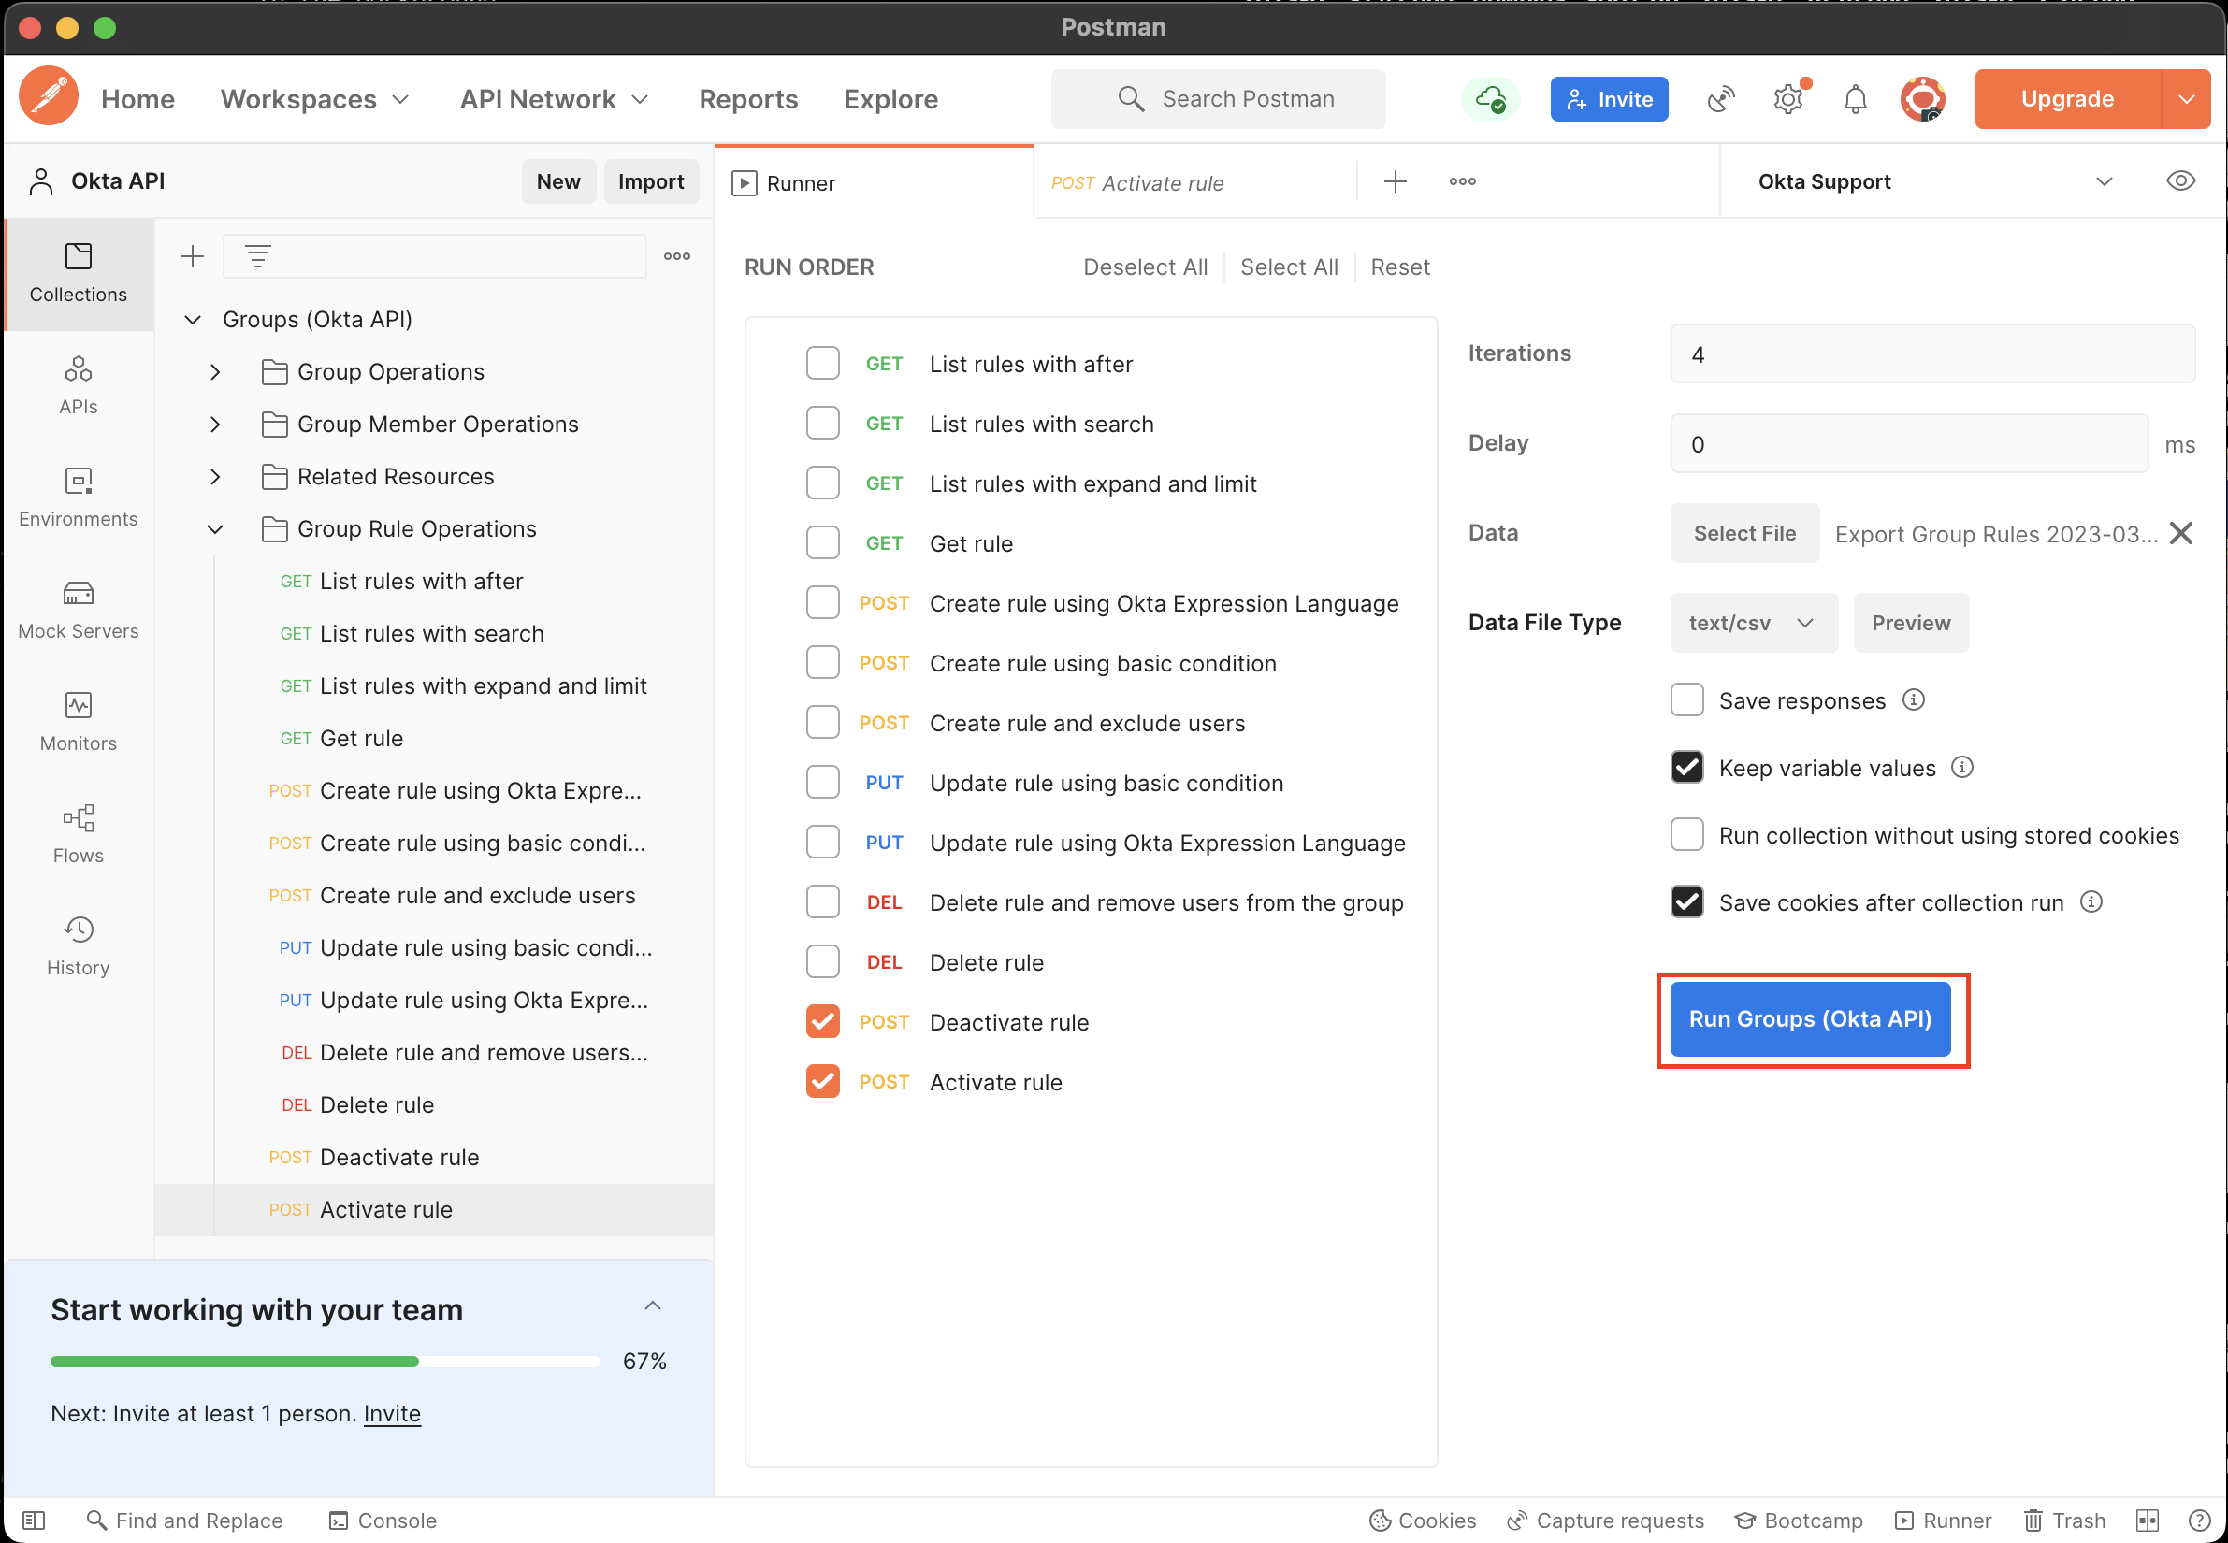Open the settings gear icon
This screenshot has width=2228, height=1543.
click(1788, 98)
